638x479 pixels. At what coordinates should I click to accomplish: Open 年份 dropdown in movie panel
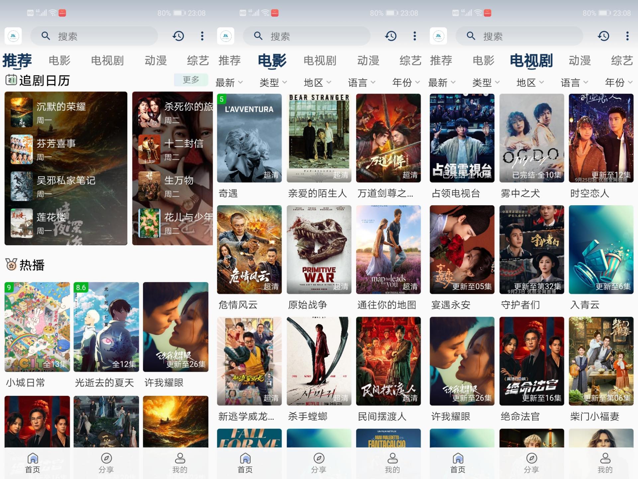pyautogui.click(x=406, y=82)
